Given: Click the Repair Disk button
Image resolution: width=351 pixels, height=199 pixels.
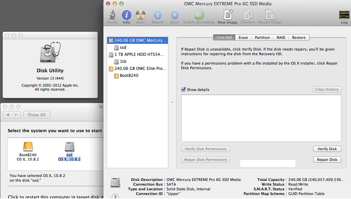Looking at the screenshot, I should point(327,160).
